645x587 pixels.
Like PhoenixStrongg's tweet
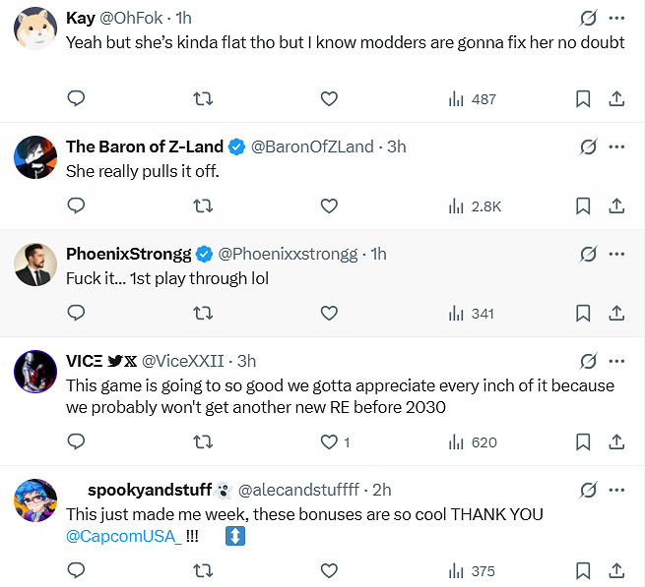point(329,313)
